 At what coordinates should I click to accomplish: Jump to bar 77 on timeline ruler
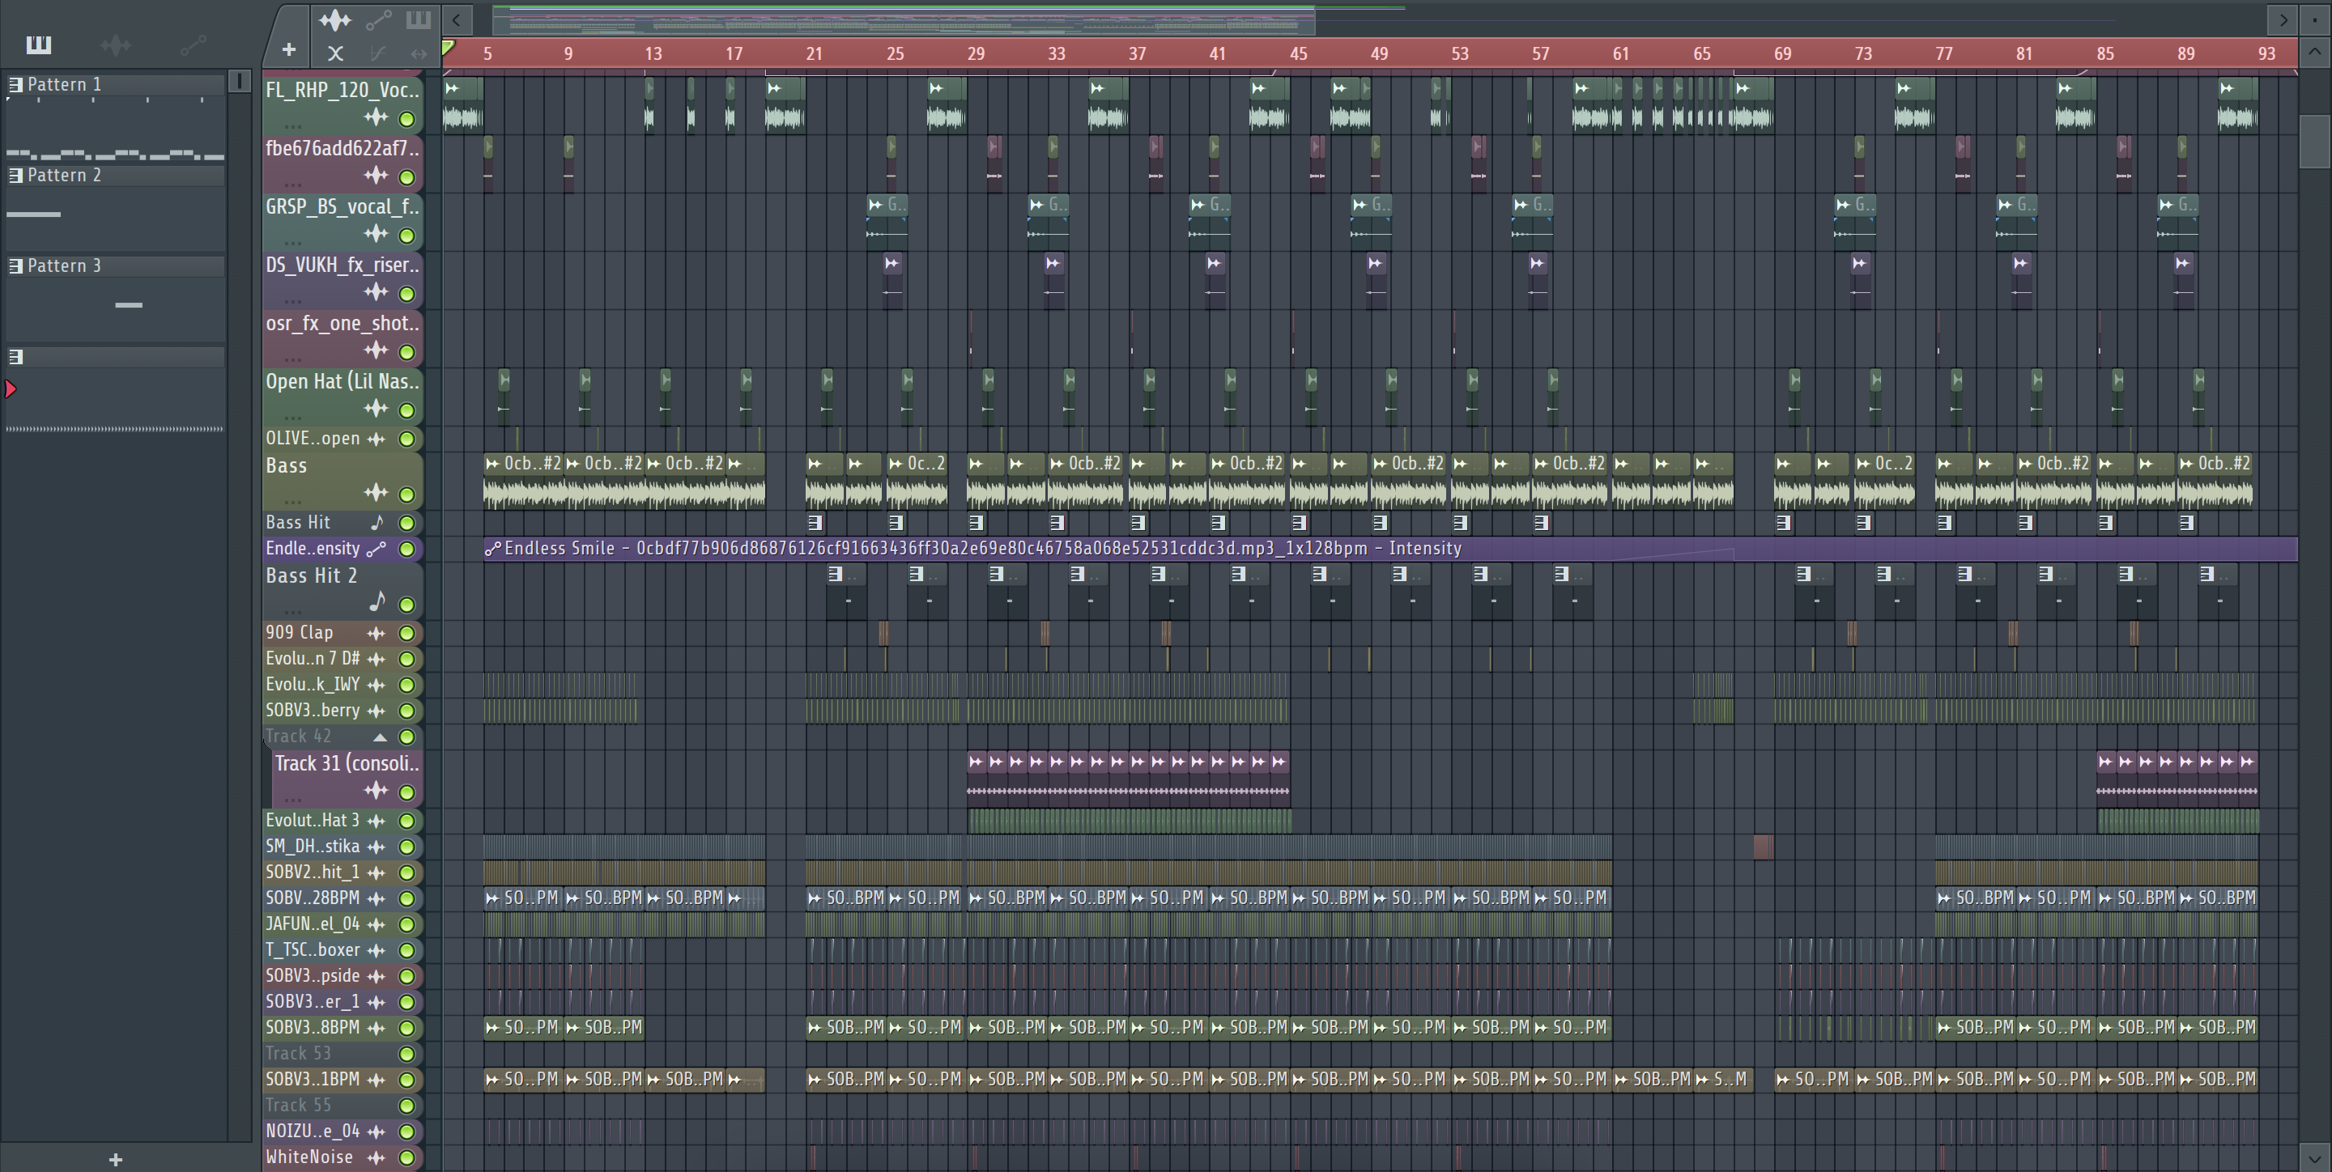click(x=1943, y=53)
